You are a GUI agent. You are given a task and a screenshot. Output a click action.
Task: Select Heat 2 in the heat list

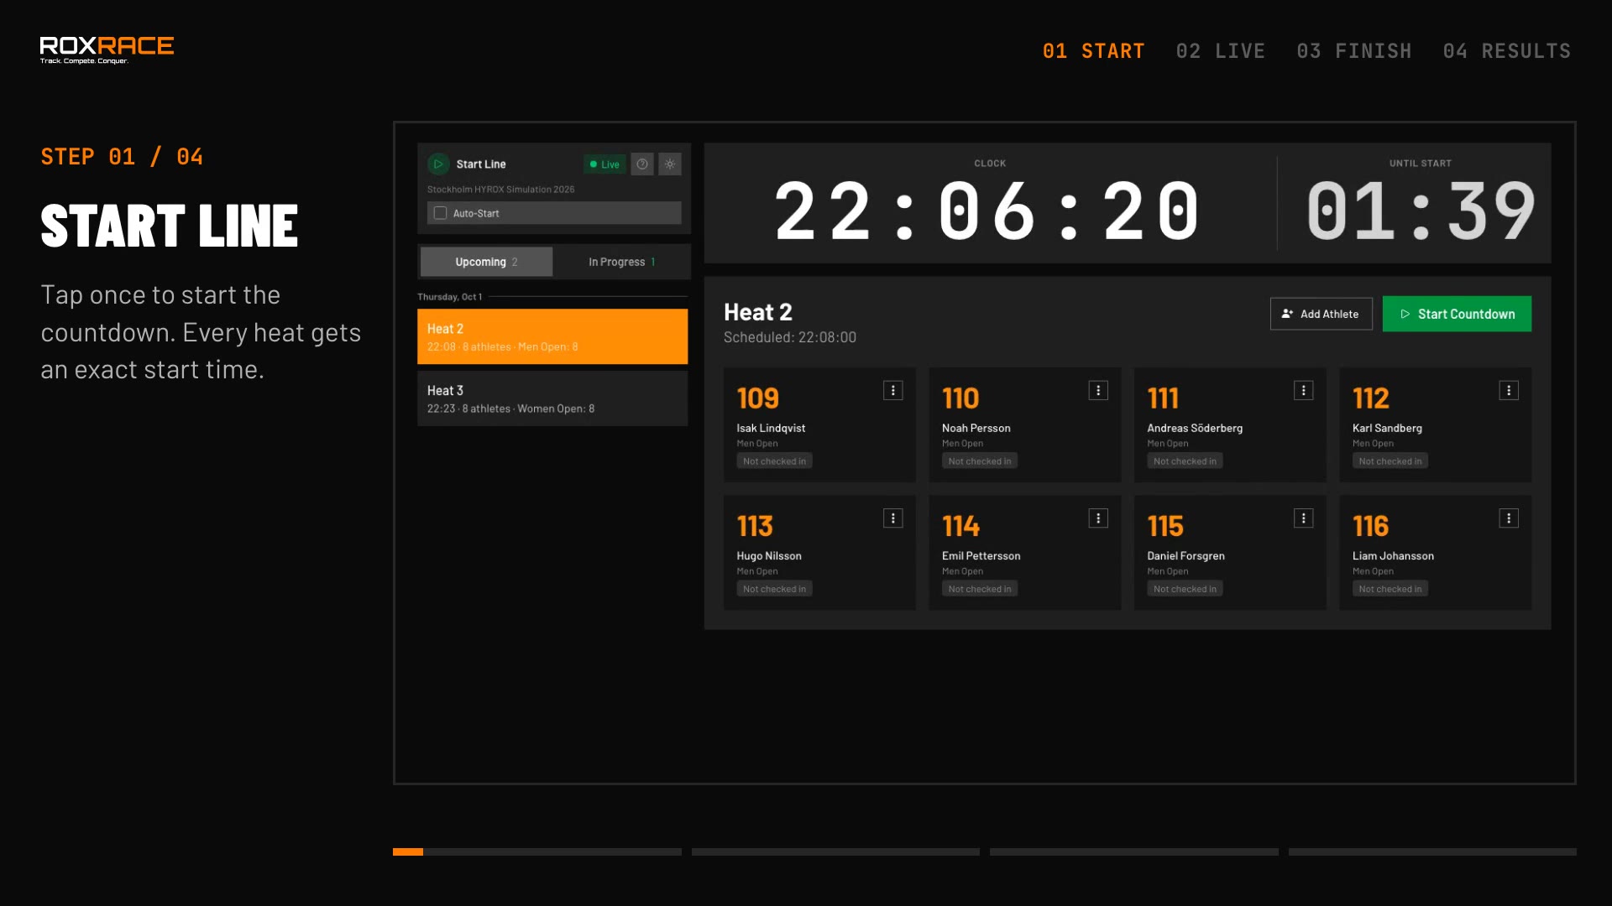click(552, 336)
